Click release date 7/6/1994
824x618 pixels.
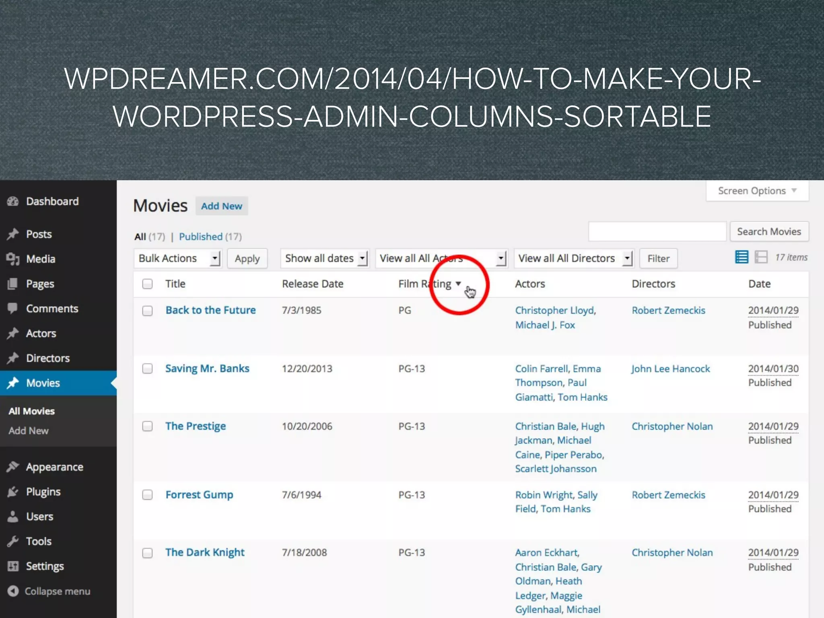[x=301, y=495]
